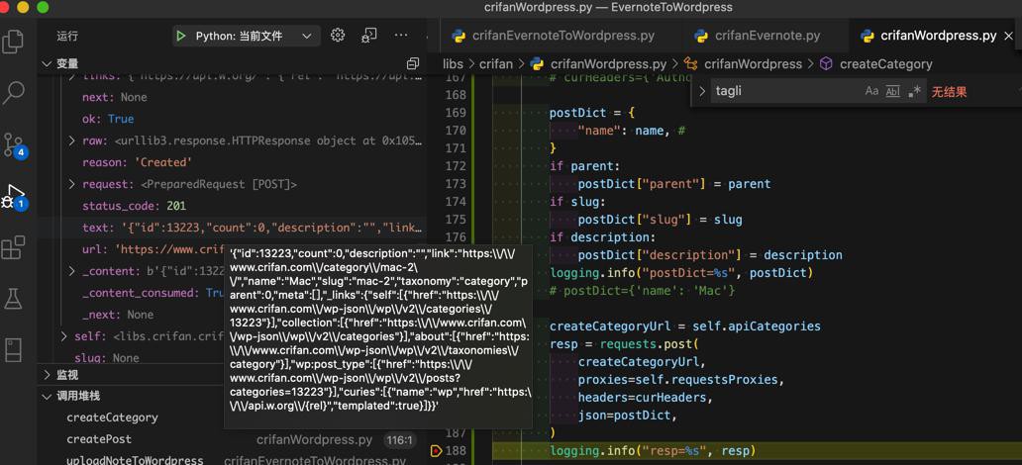Select the url variable row
Screen dimensions: 1022x465
(x=153, y=249)
